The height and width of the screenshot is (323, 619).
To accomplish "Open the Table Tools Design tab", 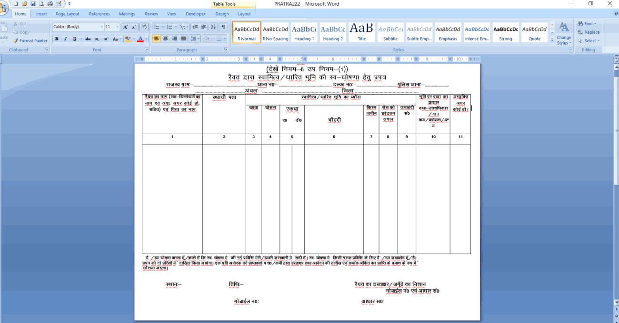I will tap(222, 14).
